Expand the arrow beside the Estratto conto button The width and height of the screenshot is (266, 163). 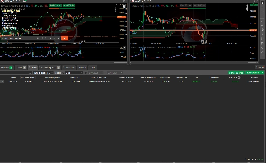(262, 73)
